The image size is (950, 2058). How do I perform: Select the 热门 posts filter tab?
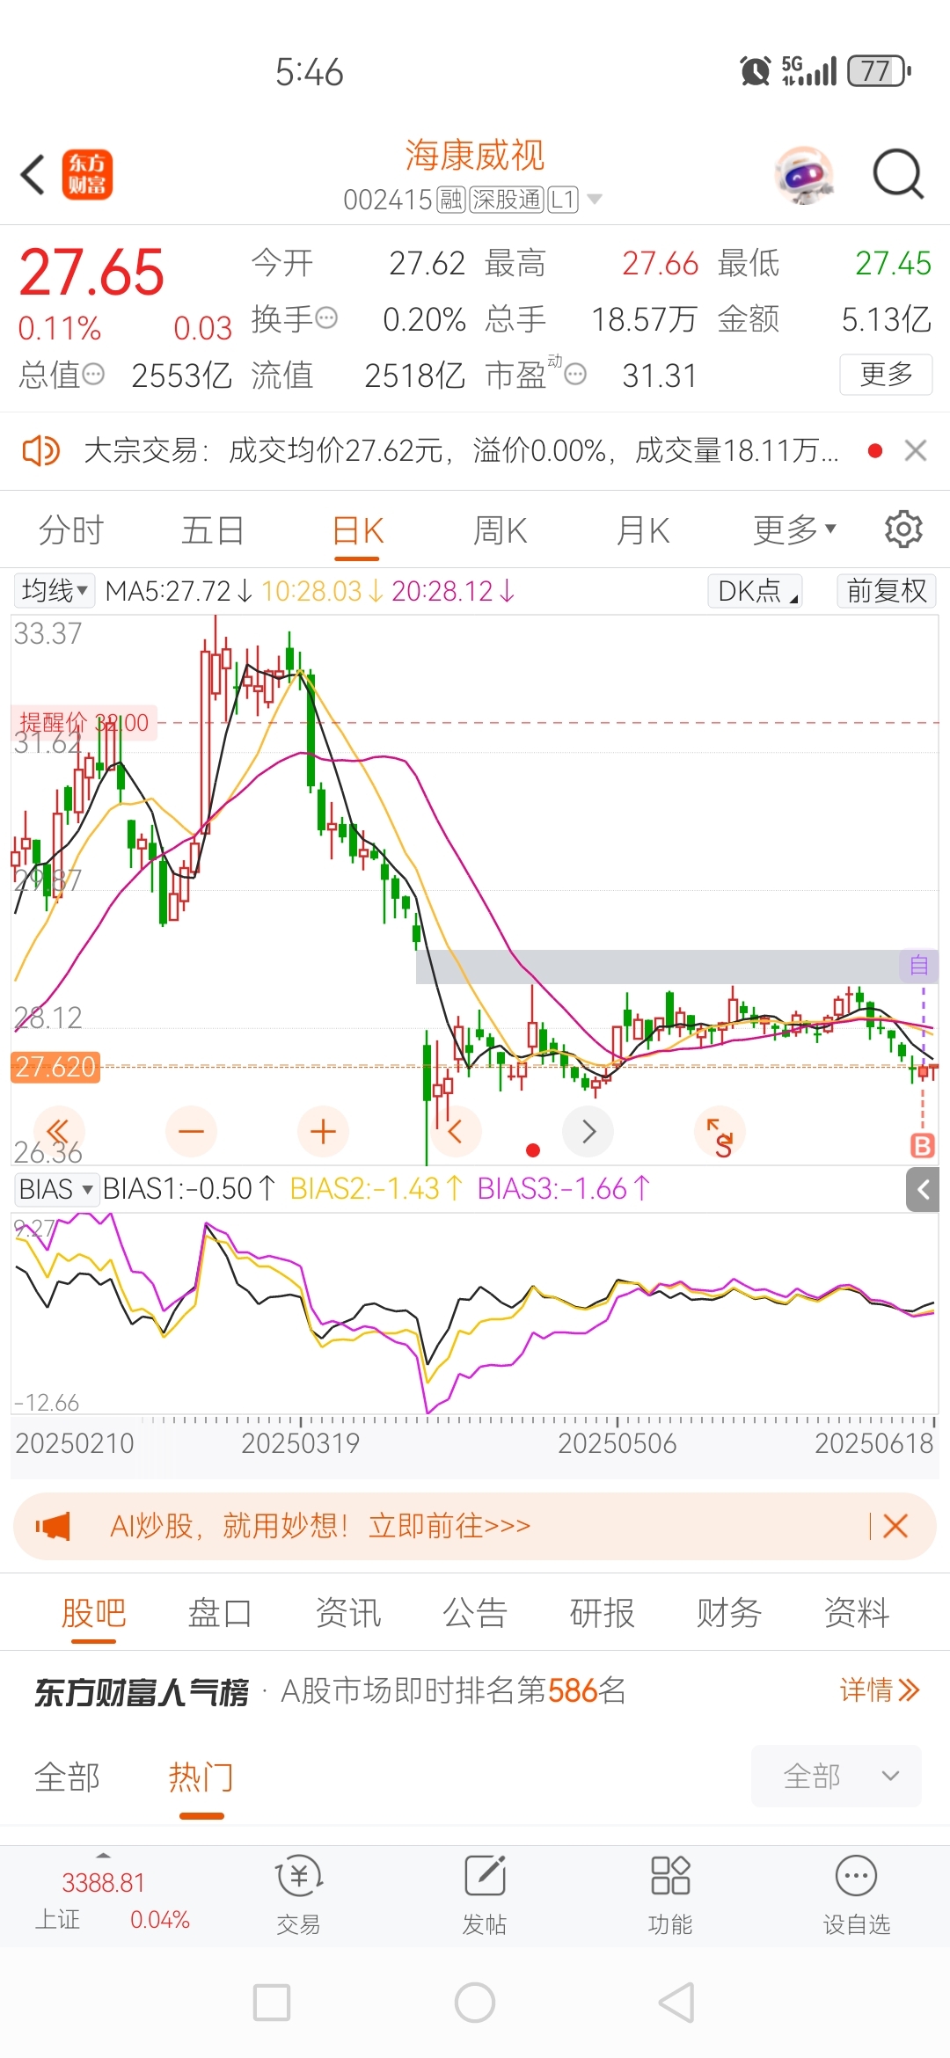pos(201,1777)
